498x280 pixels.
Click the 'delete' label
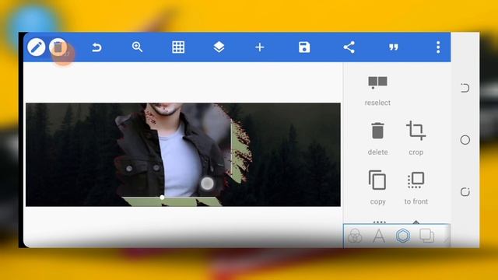tap(377, 152)
